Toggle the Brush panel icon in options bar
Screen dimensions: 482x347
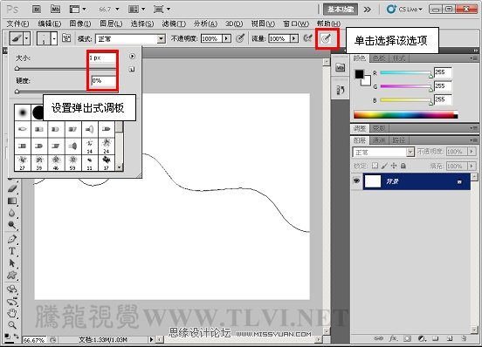click(66, 38)
